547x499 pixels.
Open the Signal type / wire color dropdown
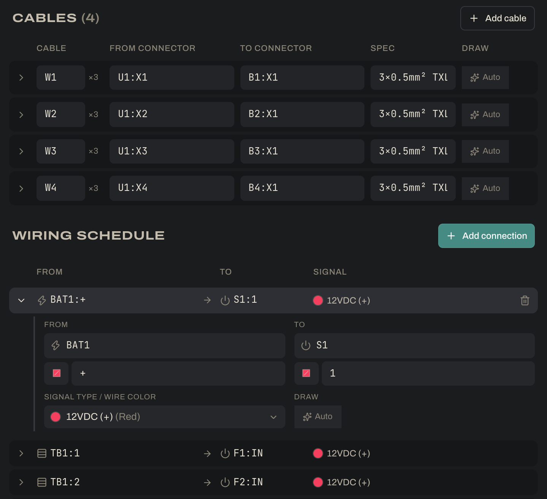pyautogui.click(x=165, y=417)
